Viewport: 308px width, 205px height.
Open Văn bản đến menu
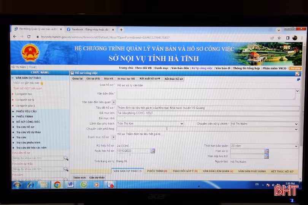180,68
